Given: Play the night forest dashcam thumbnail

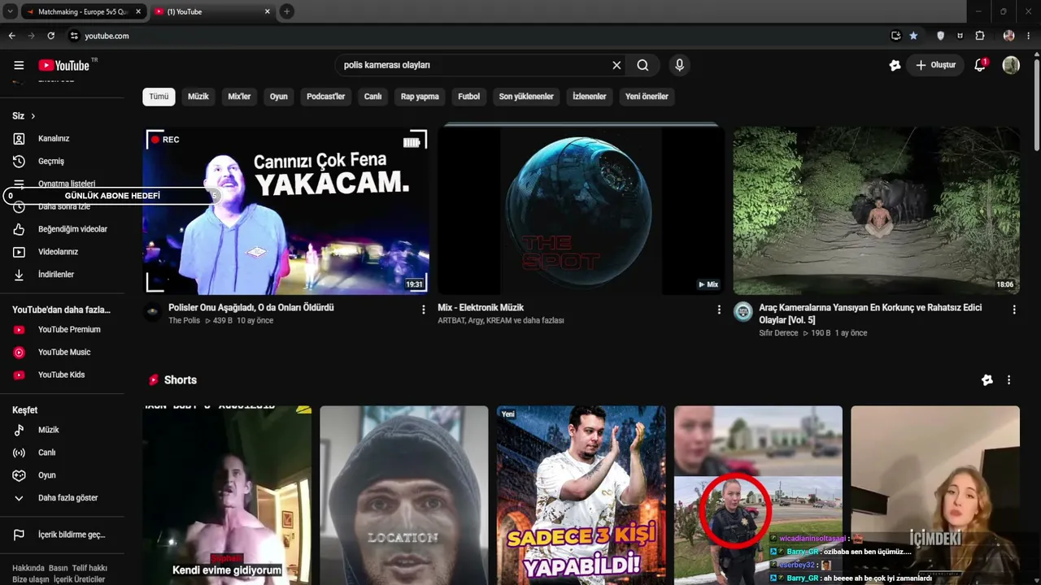Looking at the screenshot, I should point(876,210).
